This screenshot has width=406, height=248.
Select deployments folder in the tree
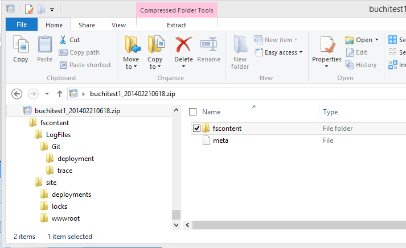(x=72, y=195)
